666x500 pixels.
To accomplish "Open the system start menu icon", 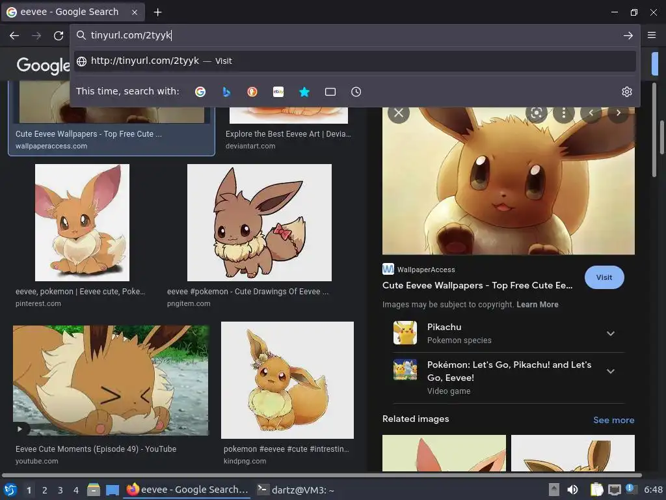I will click(10, 490).
